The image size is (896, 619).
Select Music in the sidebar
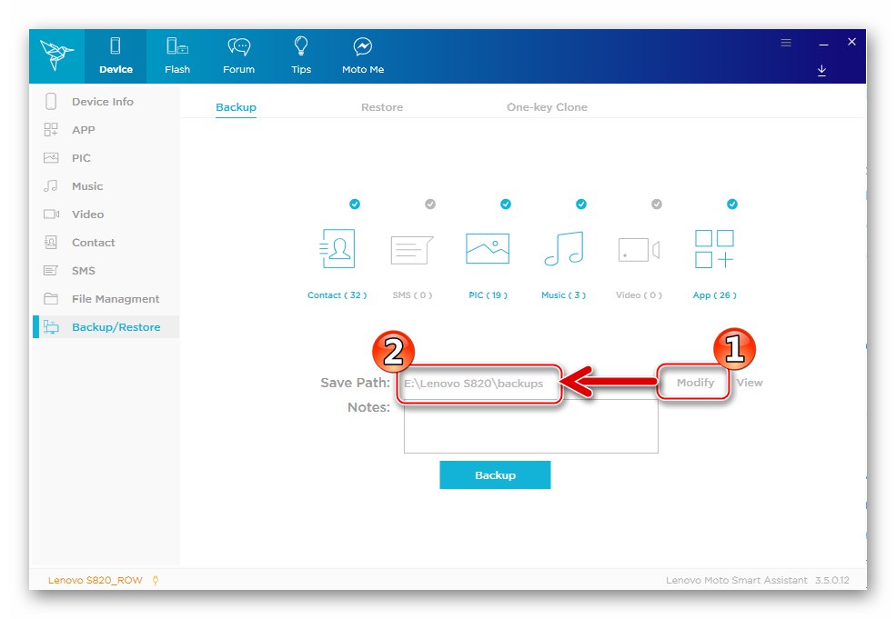coord(106,186)
